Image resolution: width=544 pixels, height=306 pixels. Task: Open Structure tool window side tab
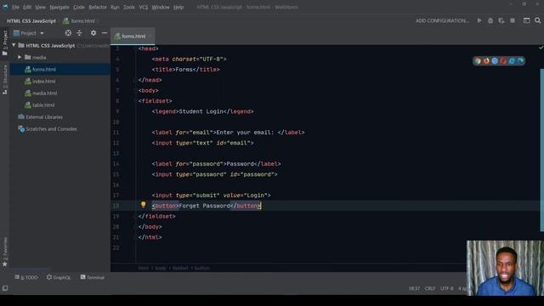point(5,80)
